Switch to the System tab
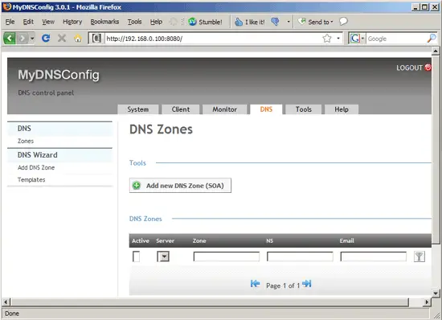 click(x=138, y=109)
